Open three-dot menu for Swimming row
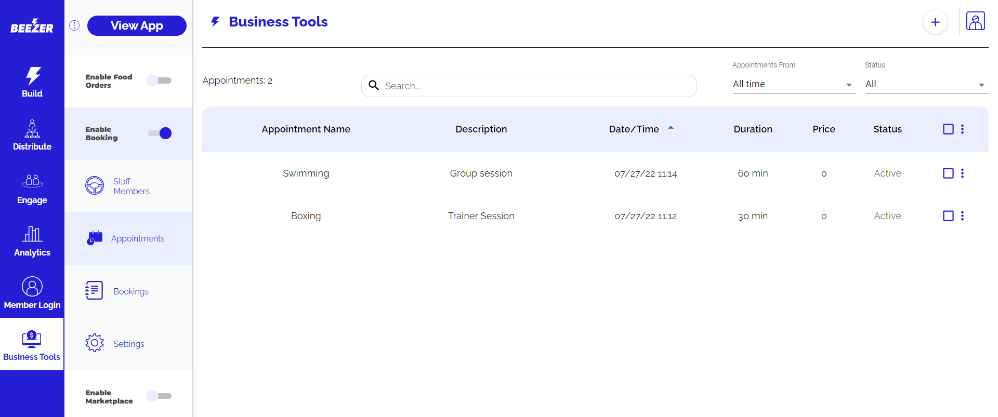 pos(962,173)
